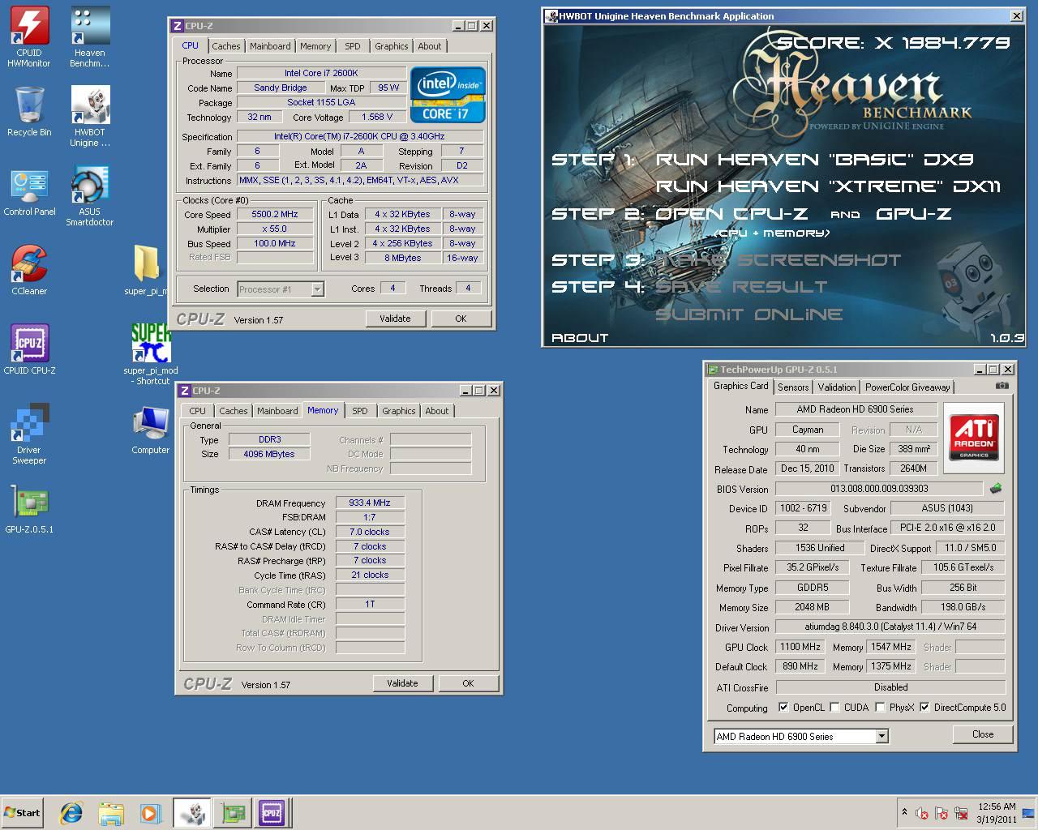The image size is (1038, 830).
Task: Select CPU tab in bottom CPU-Z window
Action: pyautogui.click(x=198, y=411)
